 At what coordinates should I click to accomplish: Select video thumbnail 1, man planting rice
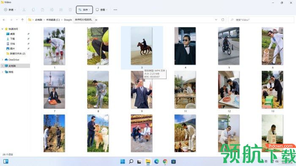(55, 46)
